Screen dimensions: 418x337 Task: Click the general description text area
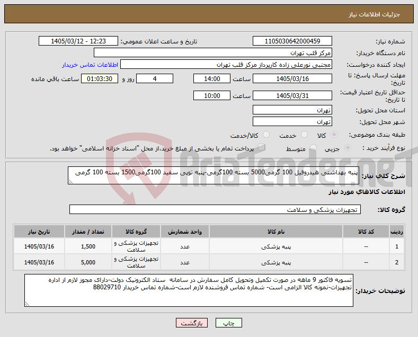click(x=214, y=175)
